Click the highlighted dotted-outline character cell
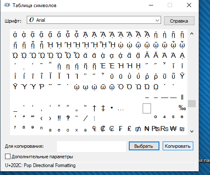 click(x=147, y=108)
